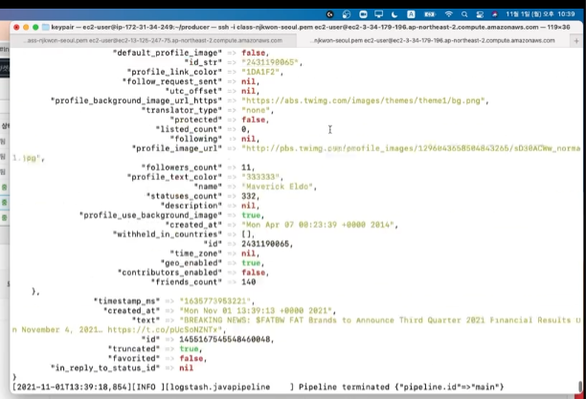The image size is (586, 399).
Task: Click the "333333" profile text color value
Action: [260, 177]
